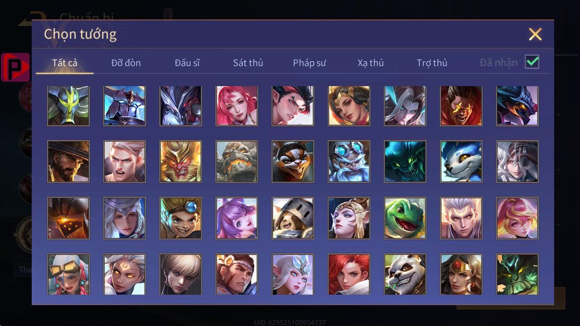Select the stone golem hero portrait
The image size is (580, 326).
pyautogui.click(x=237, y=161)
